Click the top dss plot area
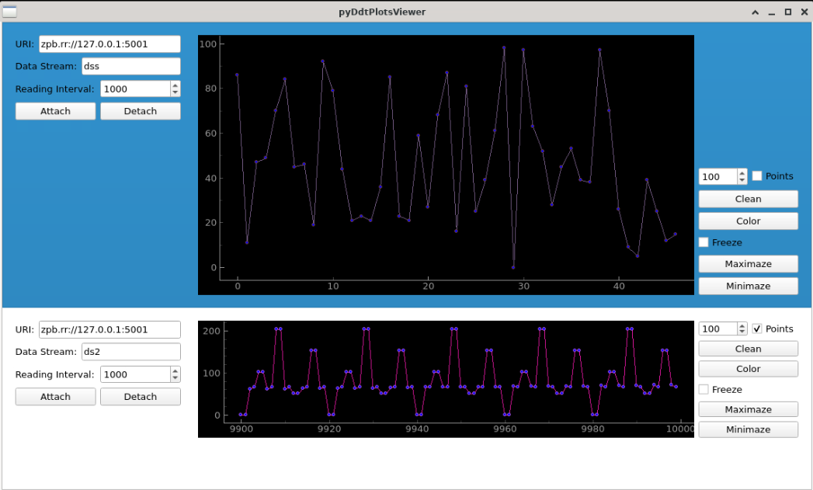The width and height of the screenshot is (813, 490). (x=446, y=165)
